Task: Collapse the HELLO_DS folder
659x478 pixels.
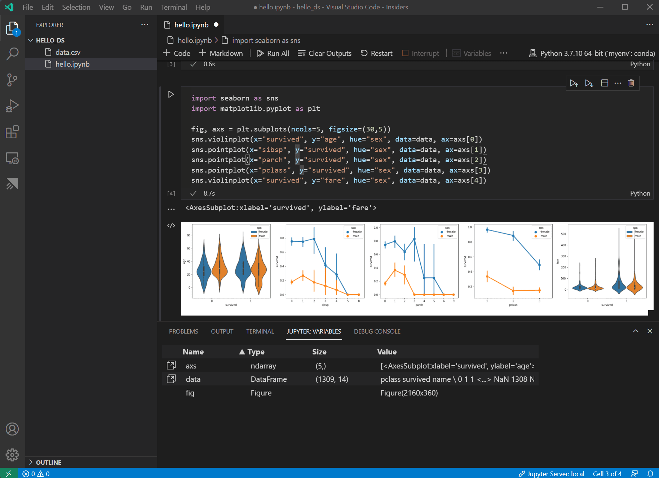Action: tap(31, 40)
